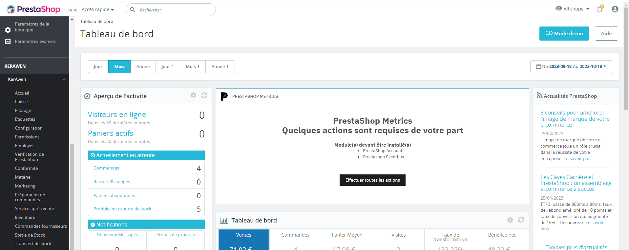
Task: Select the Panier Moyen stat tab
Action: (x=347, y=240)
